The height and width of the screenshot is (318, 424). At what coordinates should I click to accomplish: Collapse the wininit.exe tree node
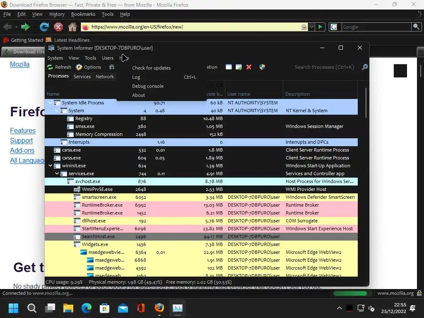[50, 166]
